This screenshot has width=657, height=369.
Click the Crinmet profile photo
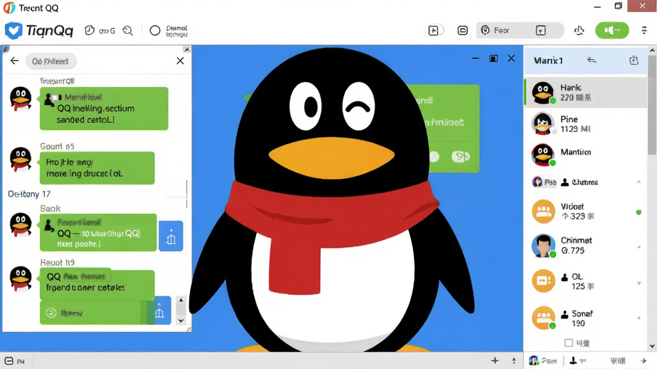543,245
